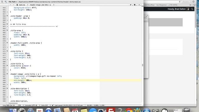Click the expand arrows icon in browser page
The height and width of the screenshot is (112, 199).
147,16
